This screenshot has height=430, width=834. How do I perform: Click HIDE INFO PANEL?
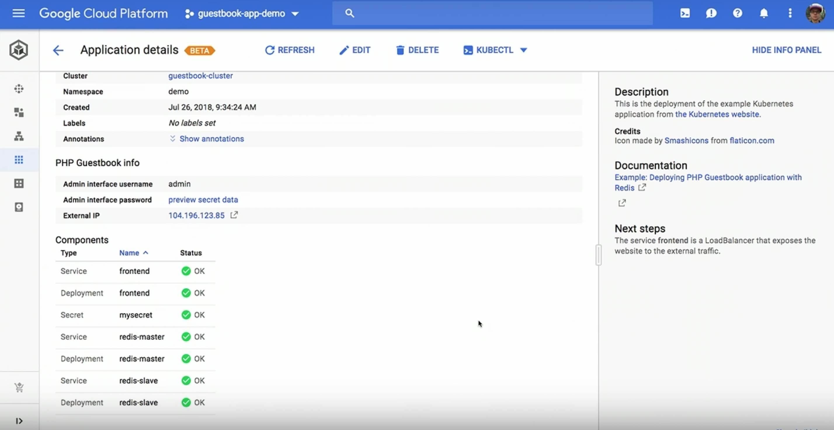786,50
